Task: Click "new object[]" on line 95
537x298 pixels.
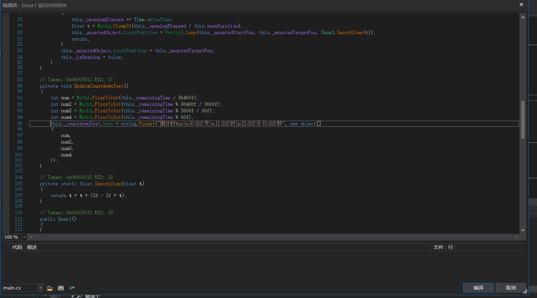Action: tap(305, 124)
